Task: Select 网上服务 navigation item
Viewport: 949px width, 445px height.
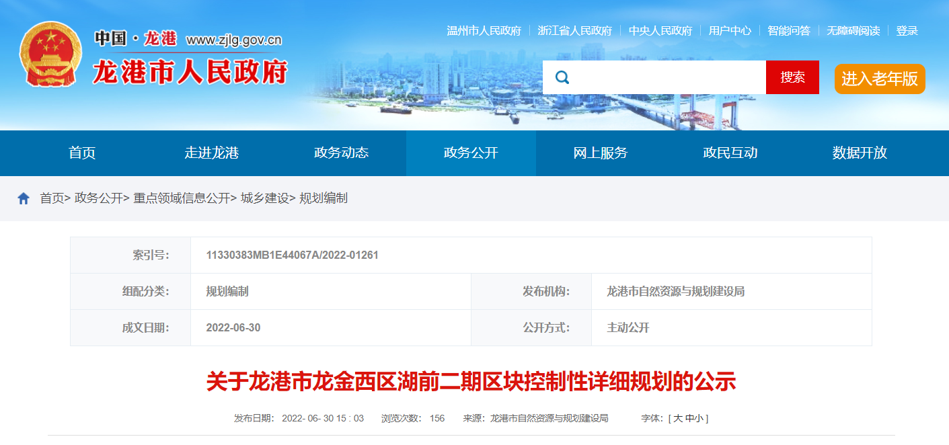Action: [x=601, y=153]
